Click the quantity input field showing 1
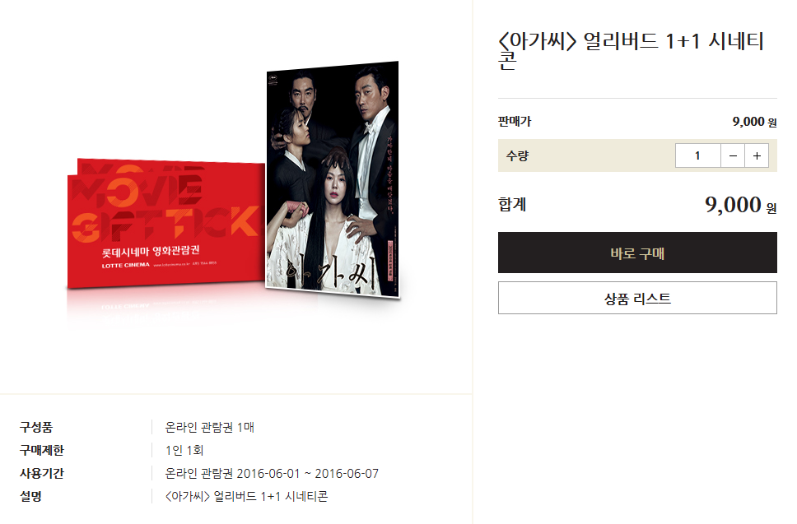Viewport: 797px width, 524px height. click(x=698, y=155)
